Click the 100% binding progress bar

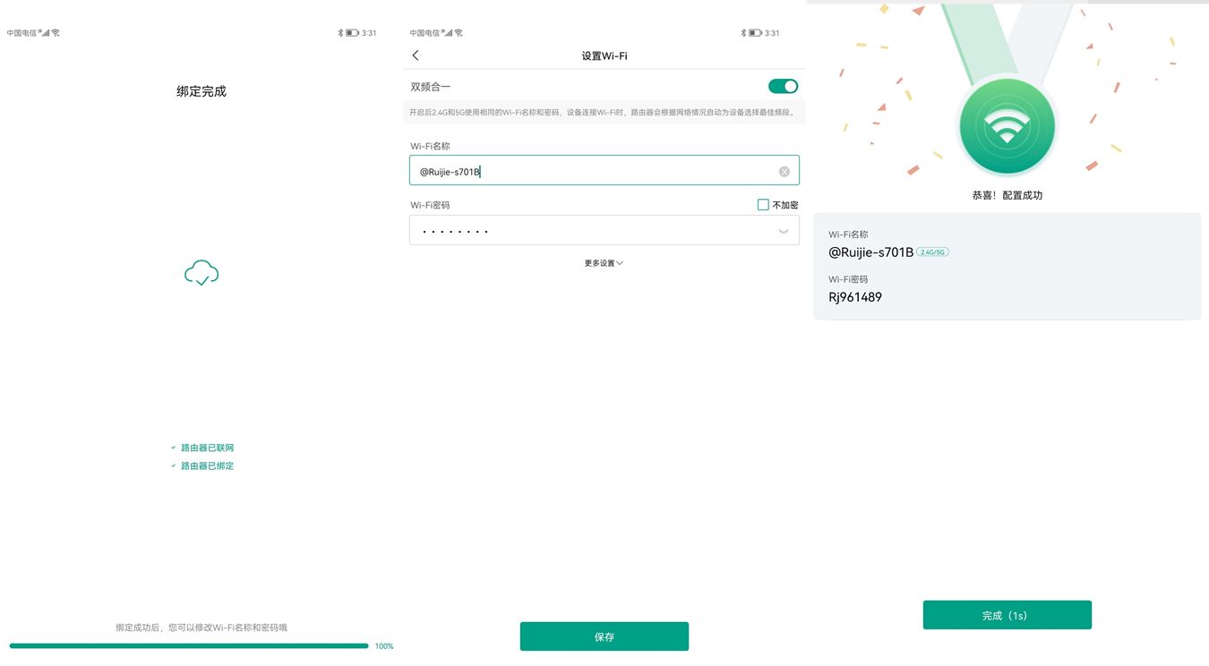click(188, 645)
